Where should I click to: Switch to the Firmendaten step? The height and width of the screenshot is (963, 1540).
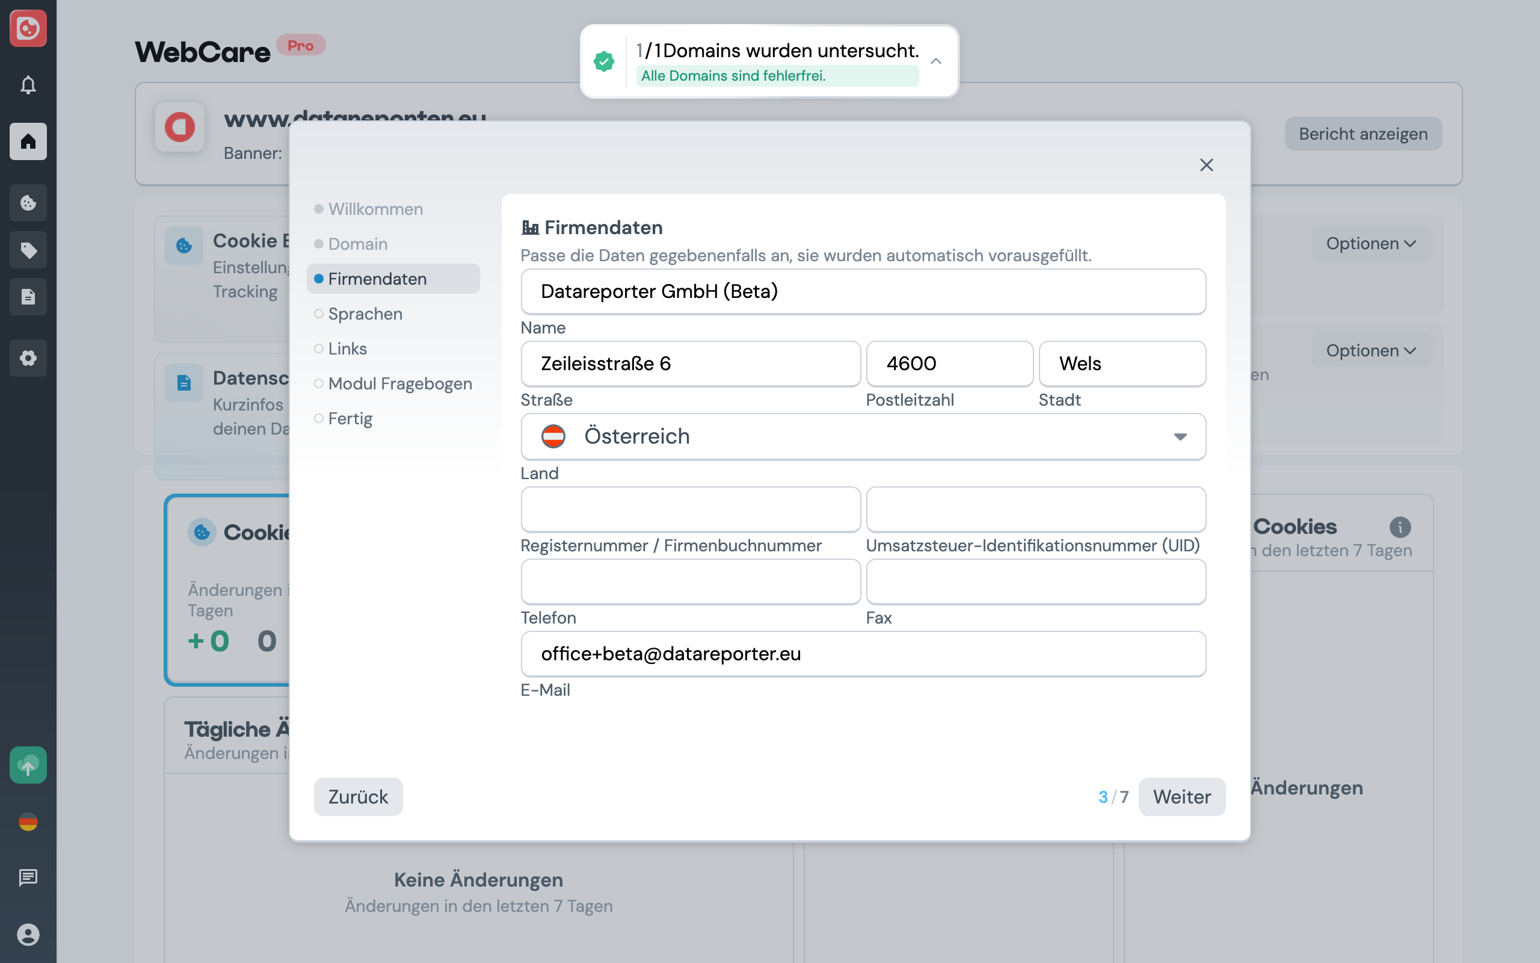click(377, 278)
